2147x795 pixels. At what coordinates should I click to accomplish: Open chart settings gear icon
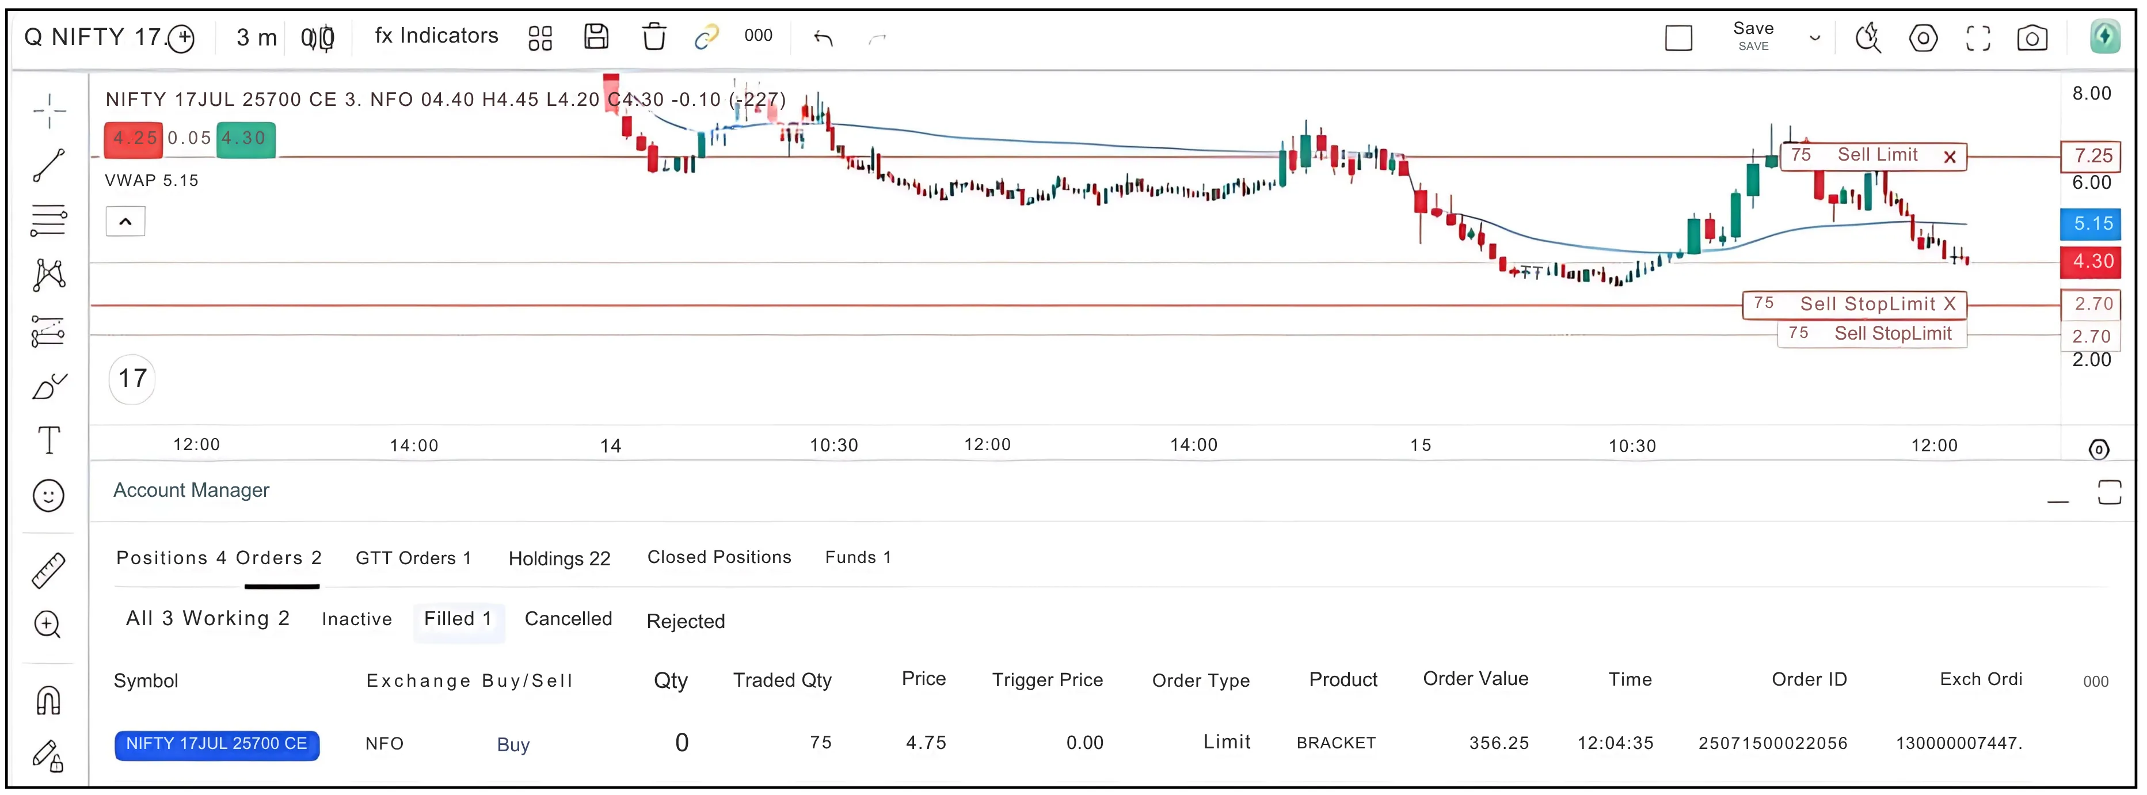pos(1923,39)
